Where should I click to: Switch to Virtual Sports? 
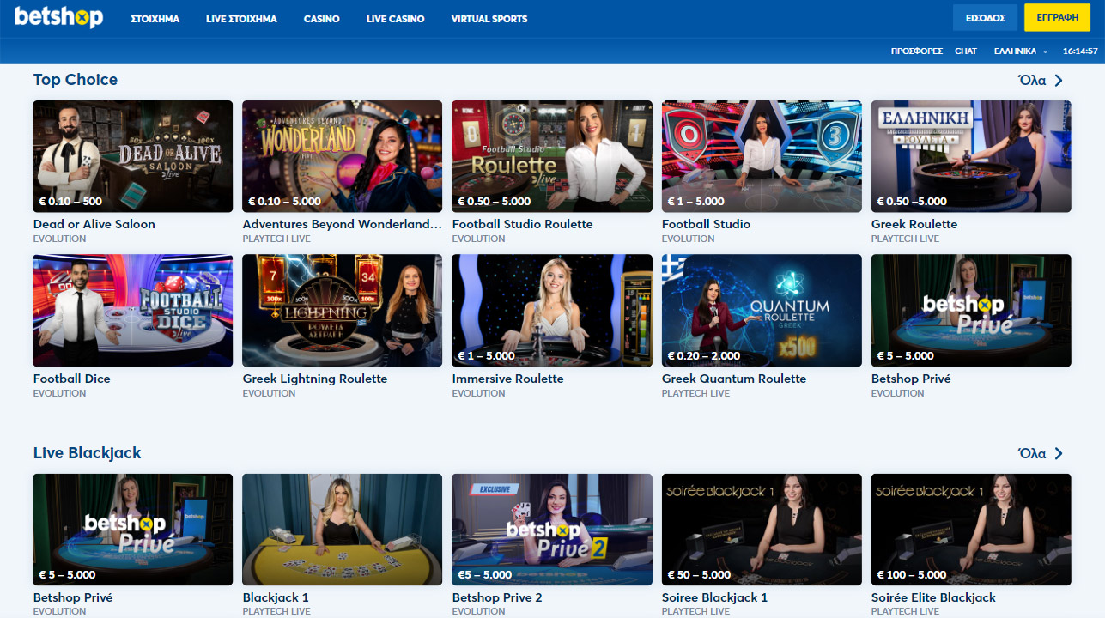coord(489,19)
